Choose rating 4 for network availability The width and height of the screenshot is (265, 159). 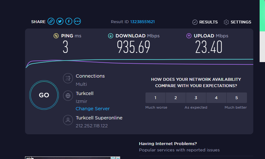pyautogui.click(x=216, y=98)
